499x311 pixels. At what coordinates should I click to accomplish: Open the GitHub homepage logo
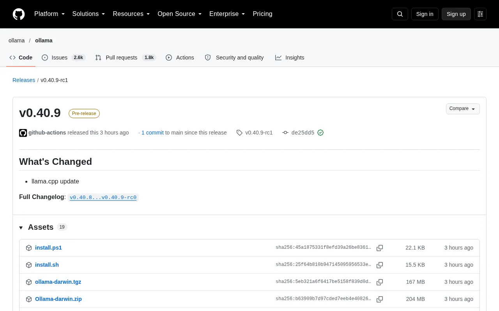tap(19, 14)
